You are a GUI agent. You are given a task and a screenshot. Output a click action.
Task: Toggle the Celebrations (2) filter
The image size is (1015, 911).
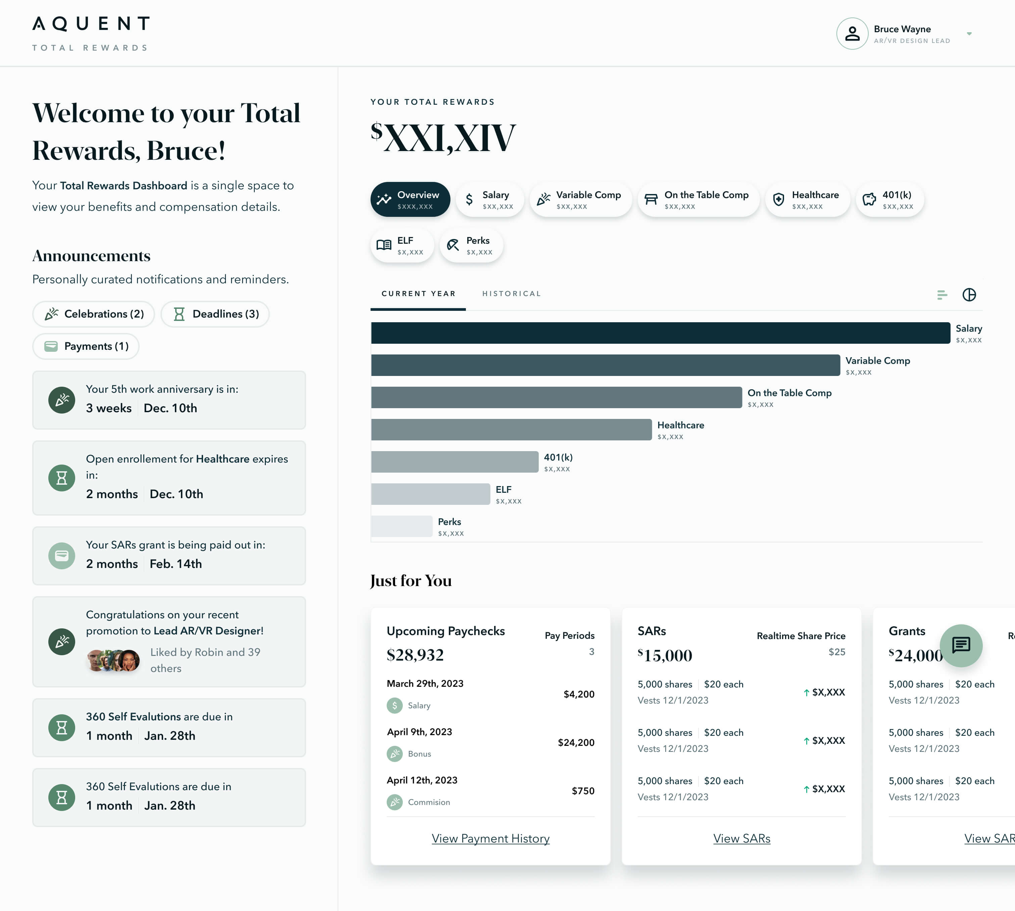[x=94, y=314]
